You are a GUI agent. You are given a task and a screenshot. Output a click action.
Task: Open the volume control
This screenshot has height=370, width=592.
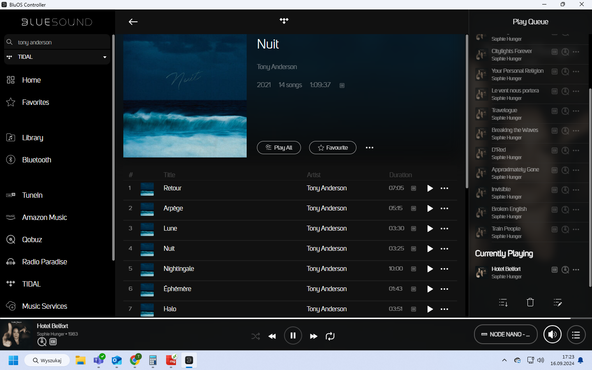(x=553, y=335)
